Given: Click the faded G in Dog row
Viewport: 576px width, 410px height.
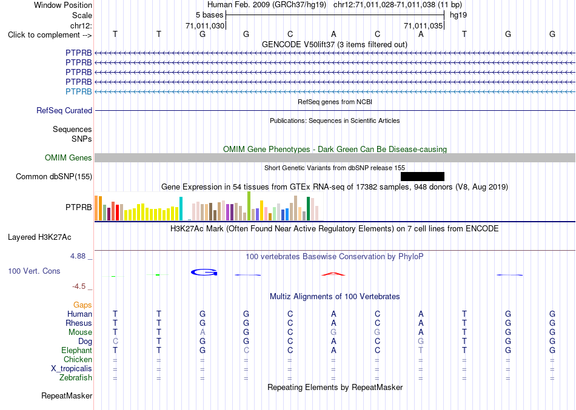Looking at the screenshot, I should click(x=421, y=342).
